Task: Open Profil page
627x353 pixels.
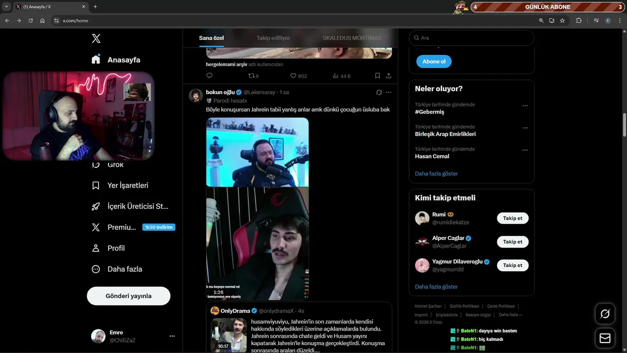Action: pyautogui.click(x=109, y=248)
